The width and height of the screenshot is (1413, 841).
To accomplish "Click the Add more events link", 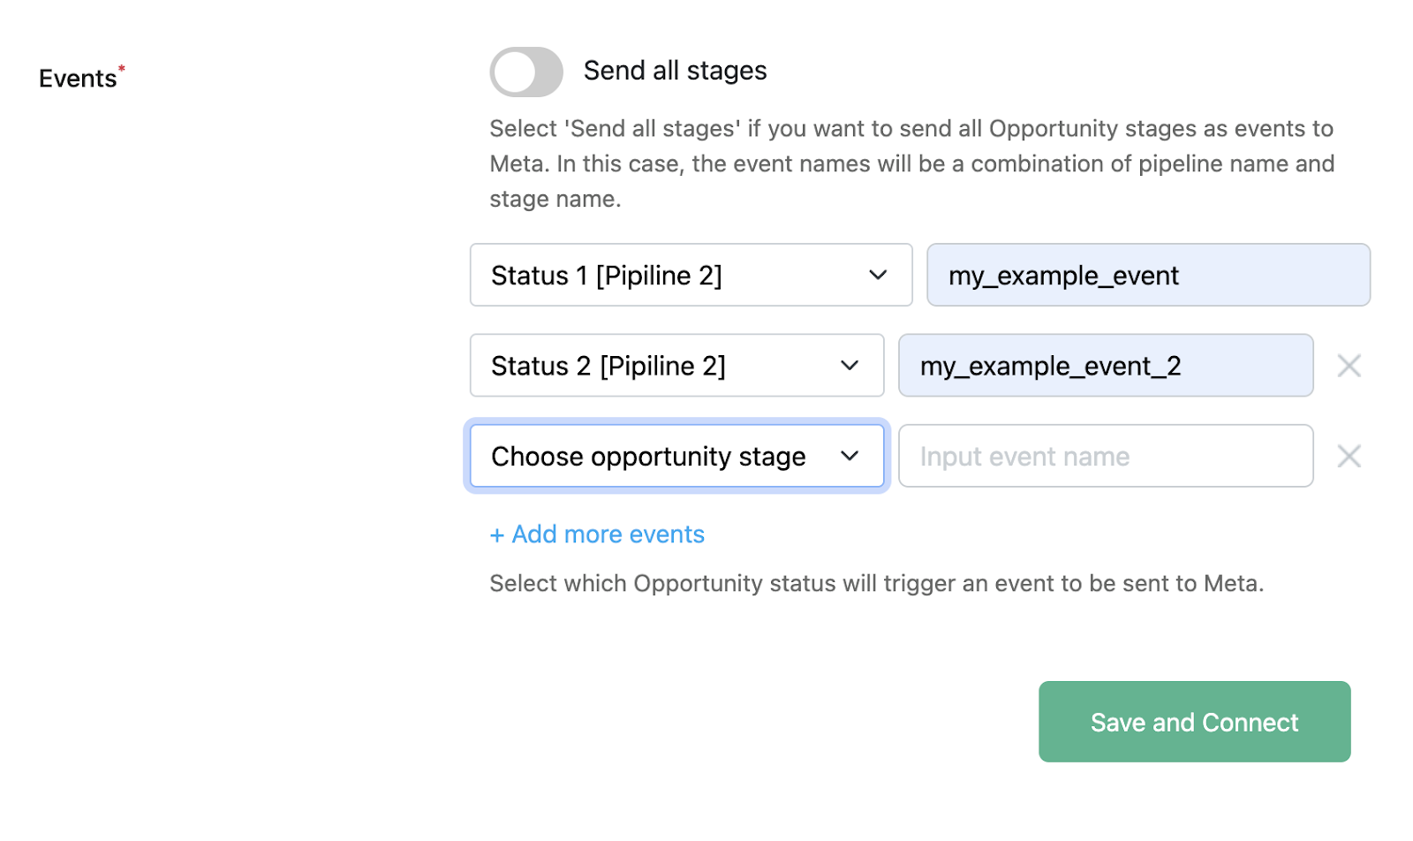I will click(x=597, y=534).
